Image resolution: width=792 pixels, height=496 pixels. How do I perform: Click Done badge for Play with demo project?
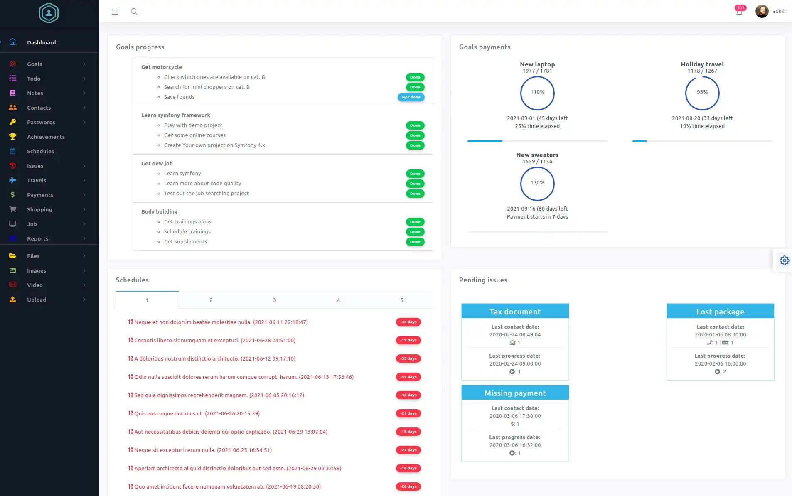point(415,125)
